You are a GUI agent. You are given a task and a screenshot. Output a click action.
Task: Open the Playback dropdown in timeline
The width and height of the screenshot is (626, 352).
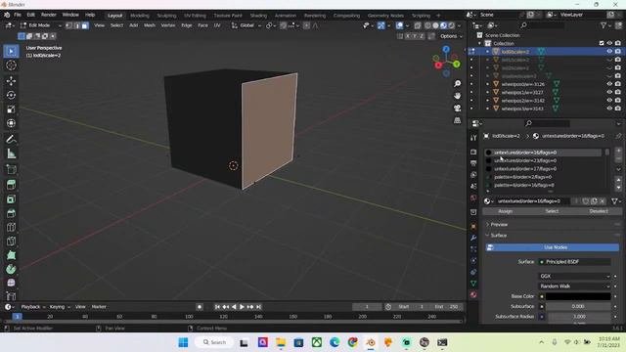(x=32, y=307)
